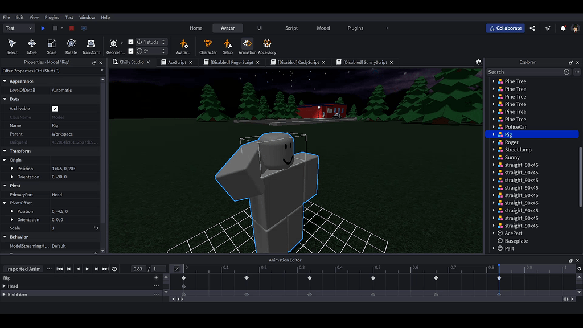The image size is (583, 328).
Task: Open the Geometry tool dropdown
Action: click(x=121, y=42)
